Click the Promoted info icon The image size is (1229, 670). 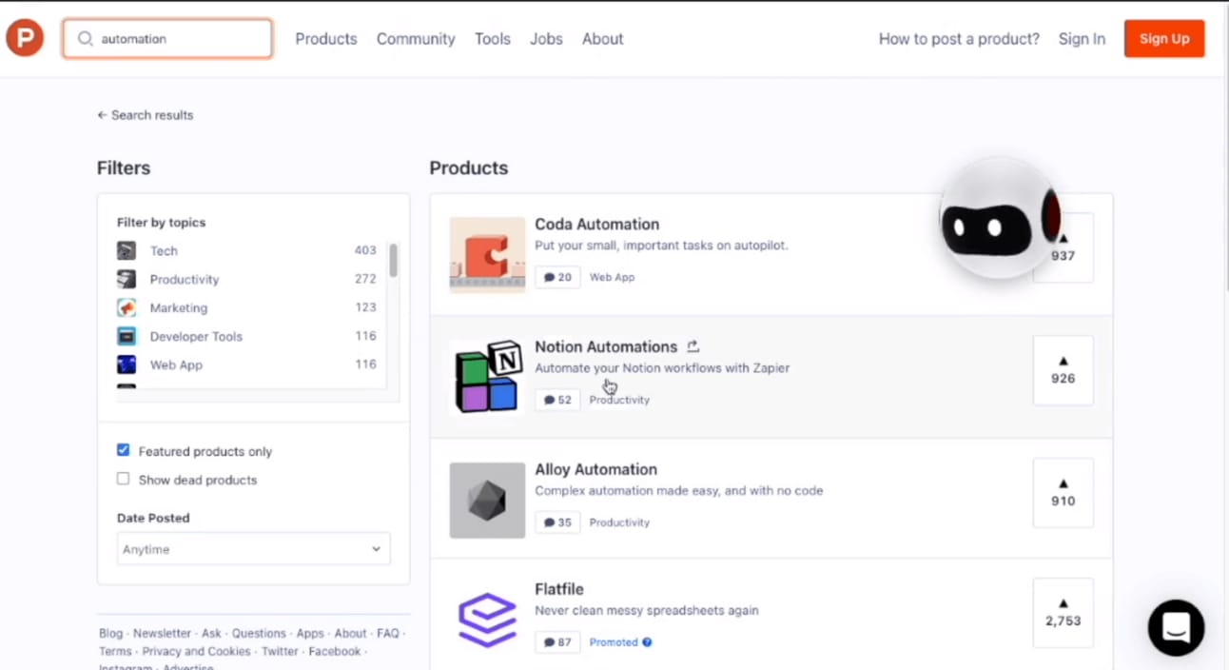pos(647,642)
